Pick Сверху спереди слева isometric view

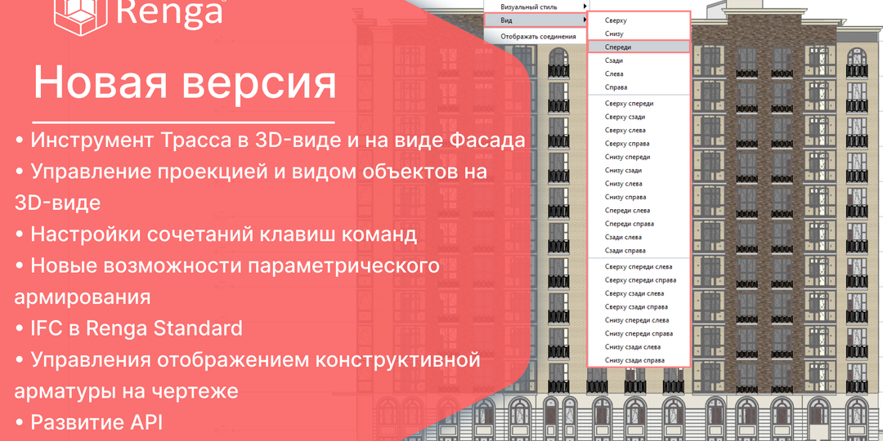click(639, 266)
